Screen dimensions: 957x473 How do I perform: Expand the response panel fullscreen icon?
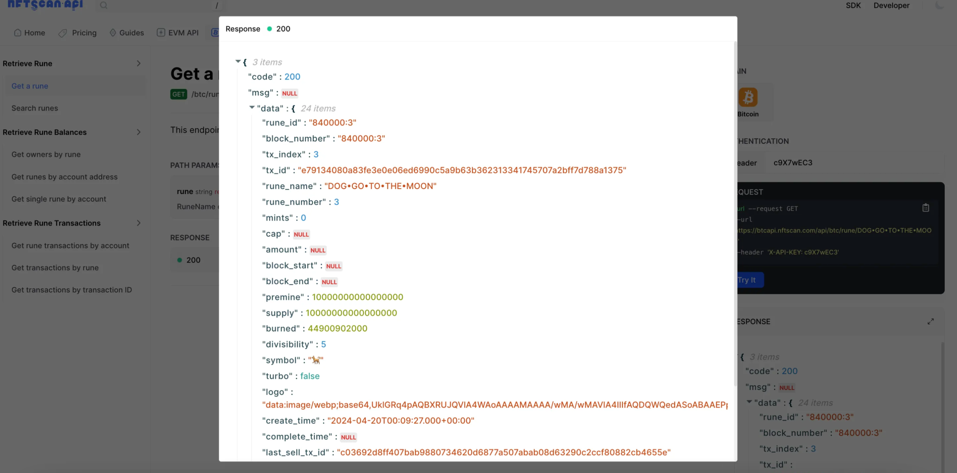tap(930, 322)
